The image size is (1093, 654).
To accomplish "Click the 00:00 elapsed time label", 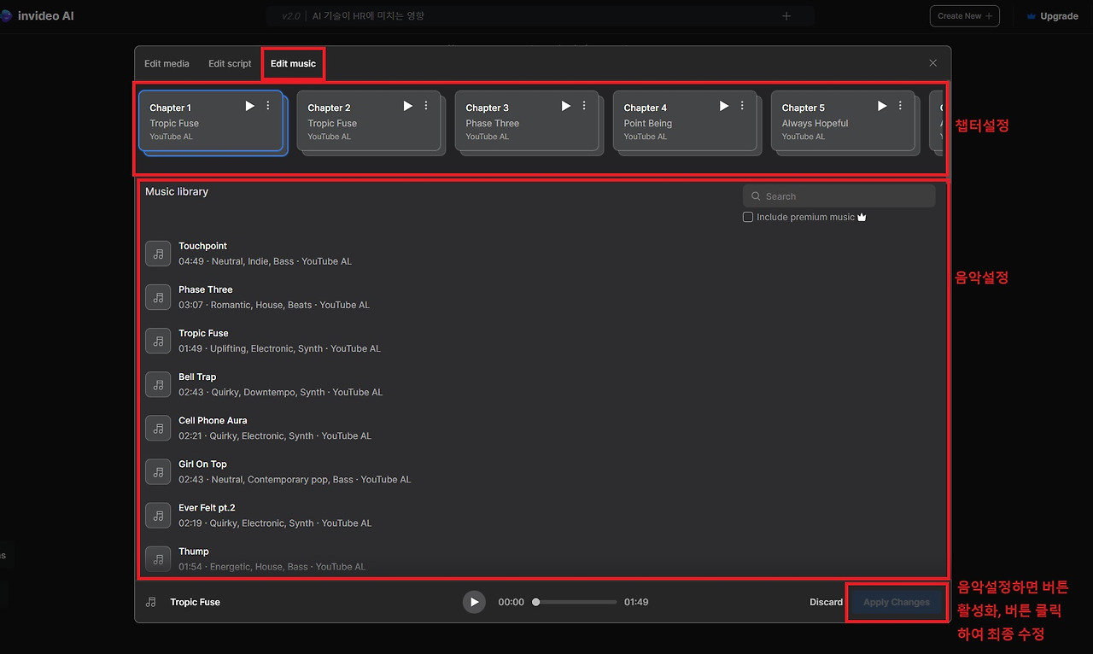I will (x=511, y=602).
